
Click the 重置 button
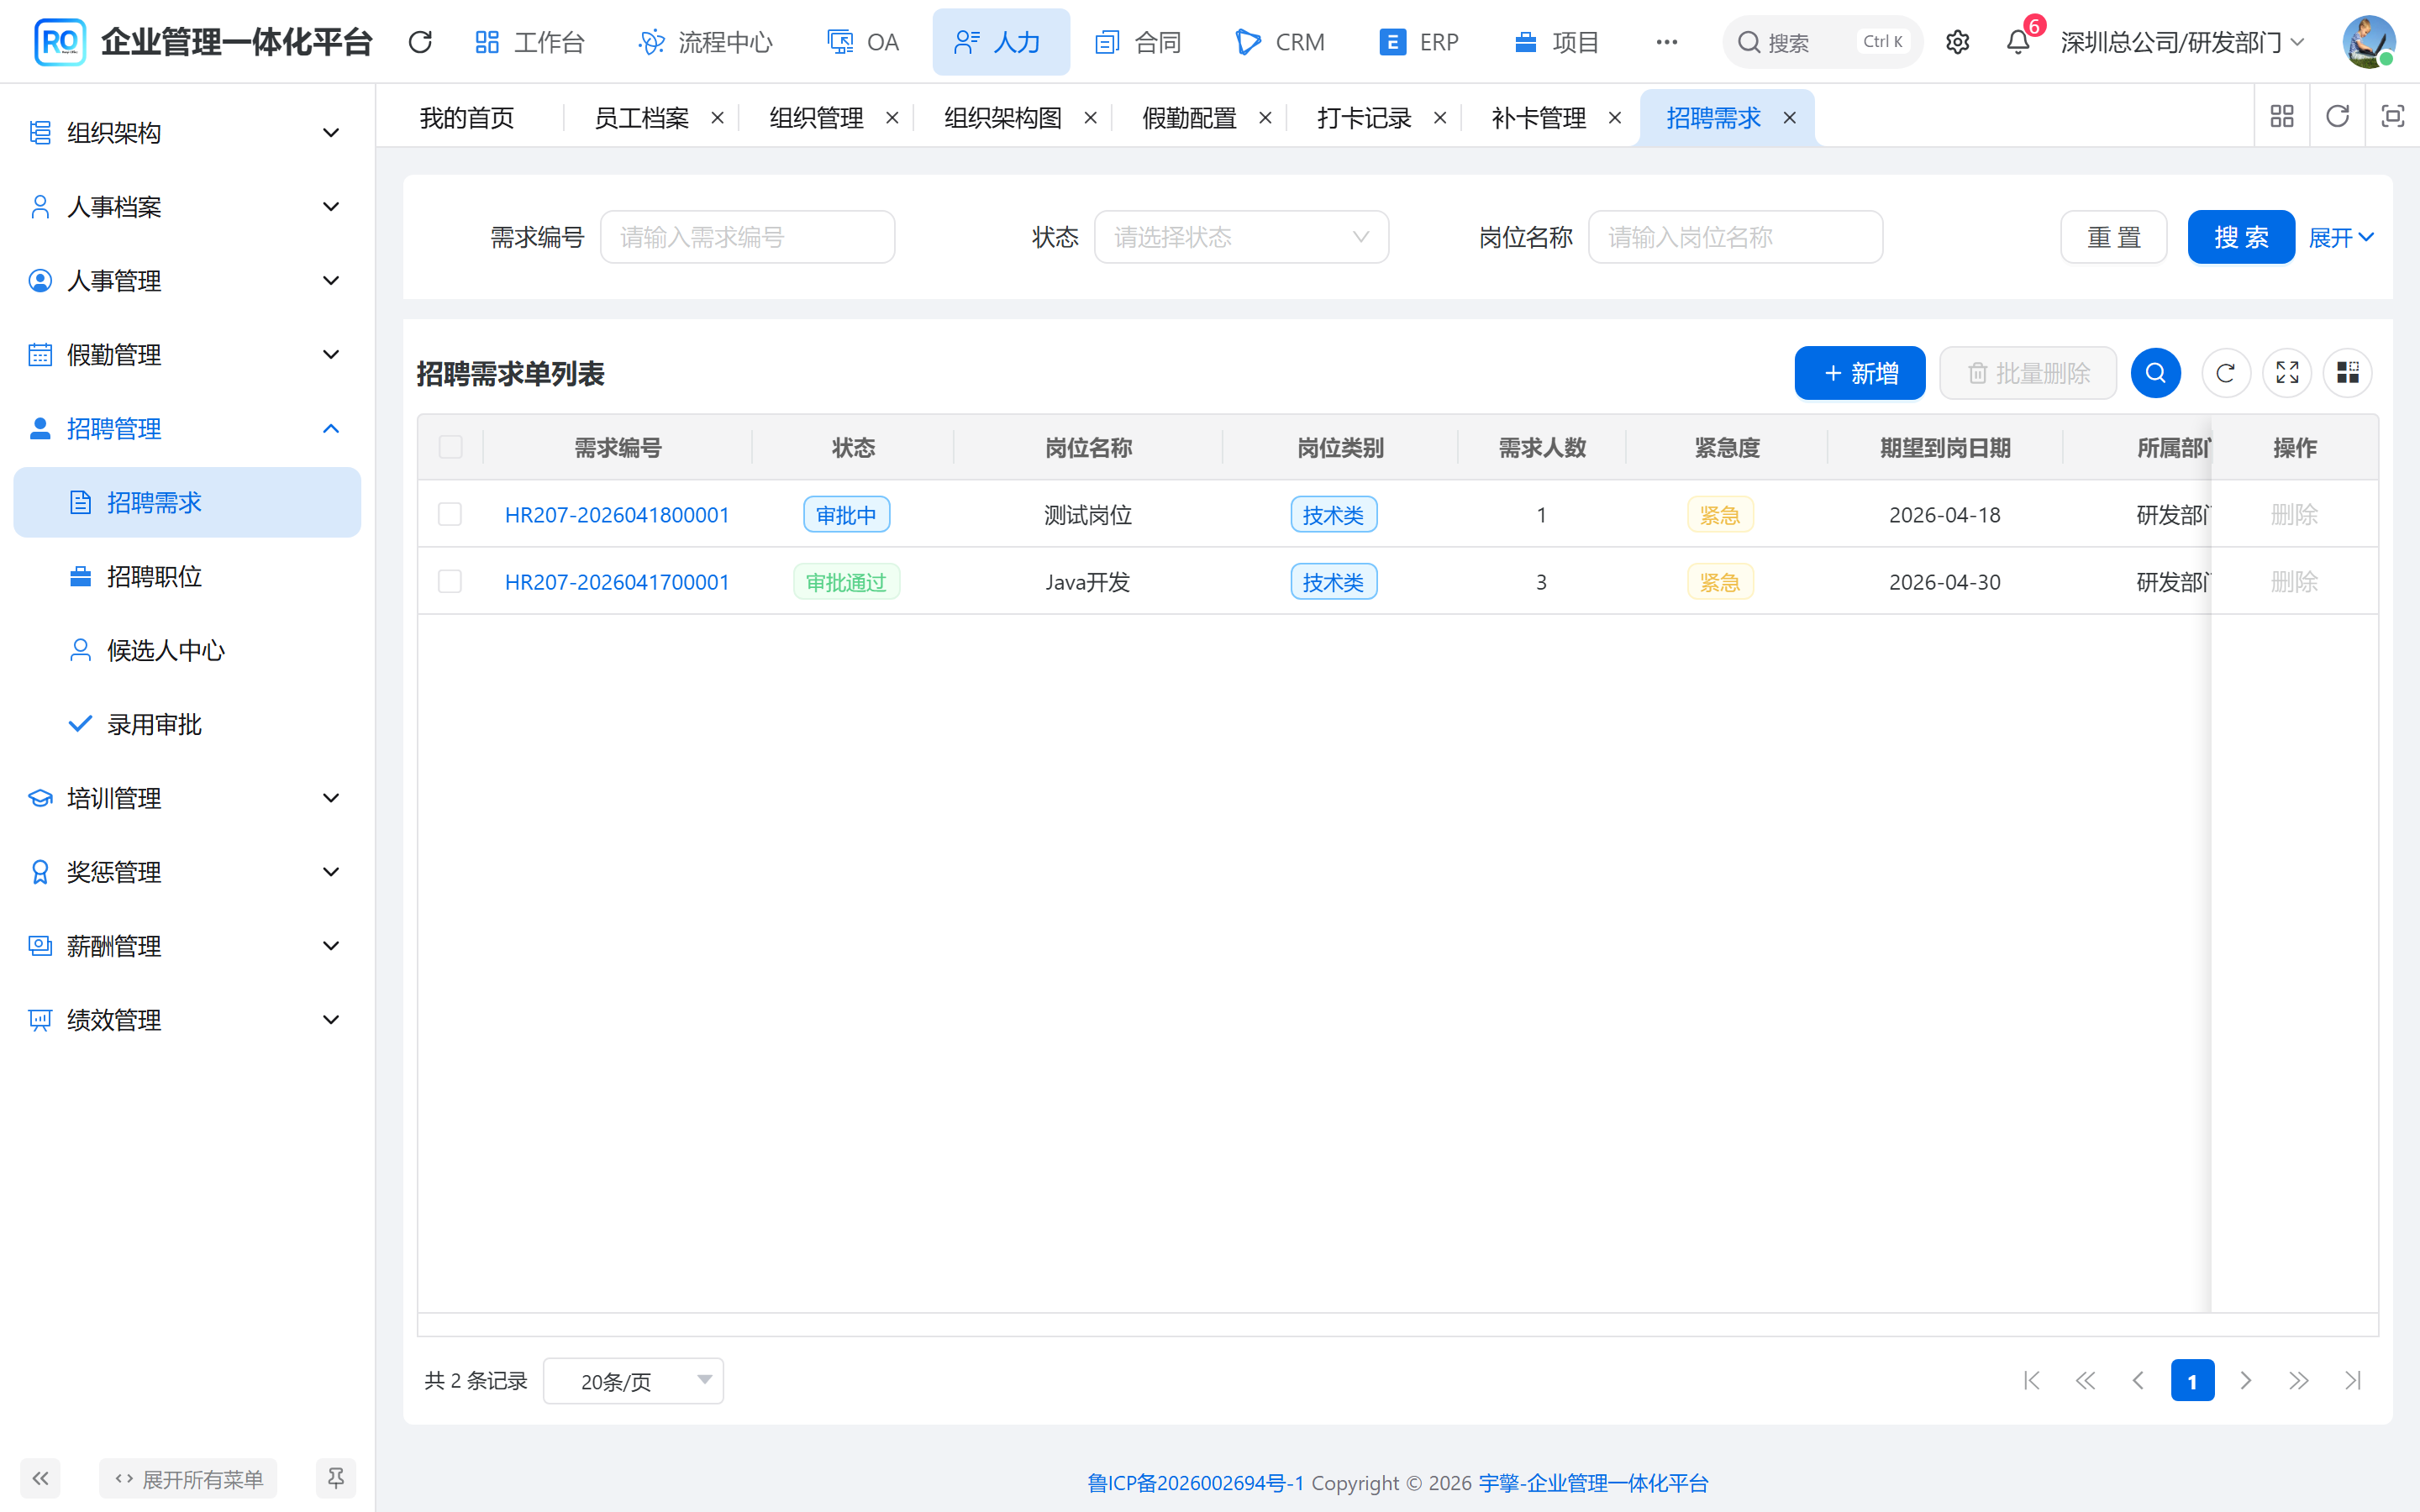tap(2113, 237)
